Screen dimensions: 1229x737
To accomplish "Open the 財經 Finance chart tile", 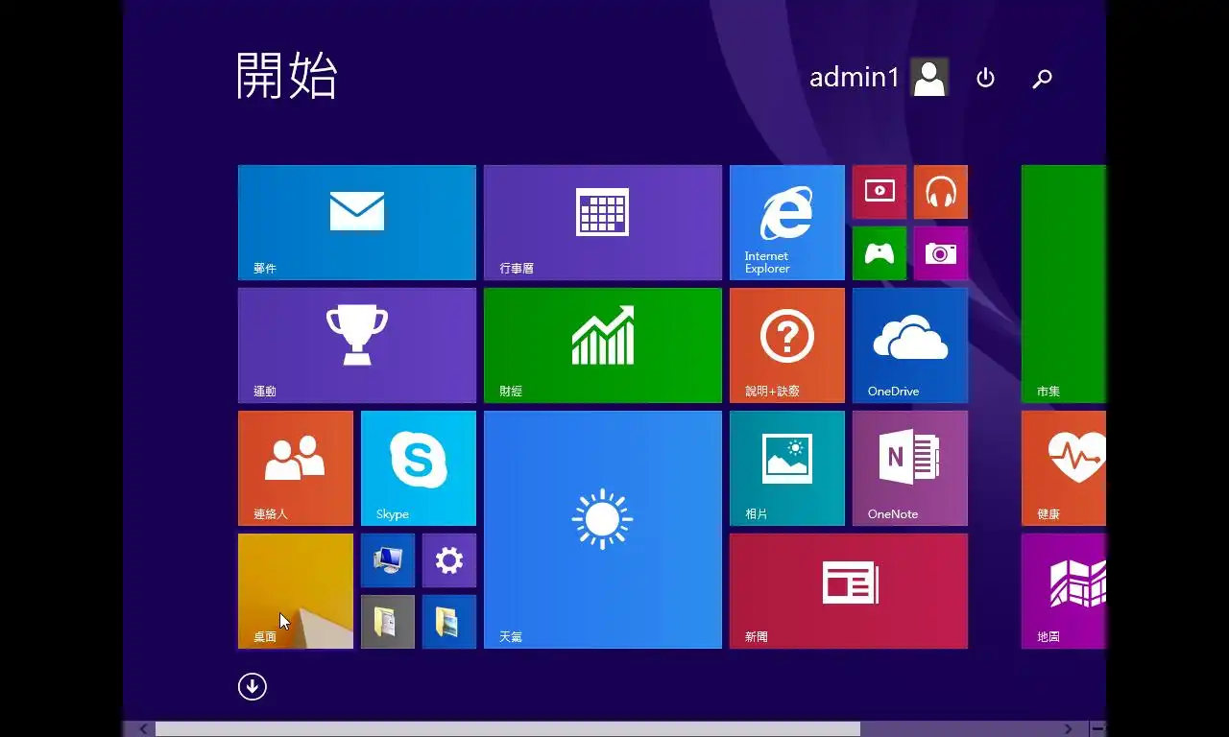I will pos(603,345).
